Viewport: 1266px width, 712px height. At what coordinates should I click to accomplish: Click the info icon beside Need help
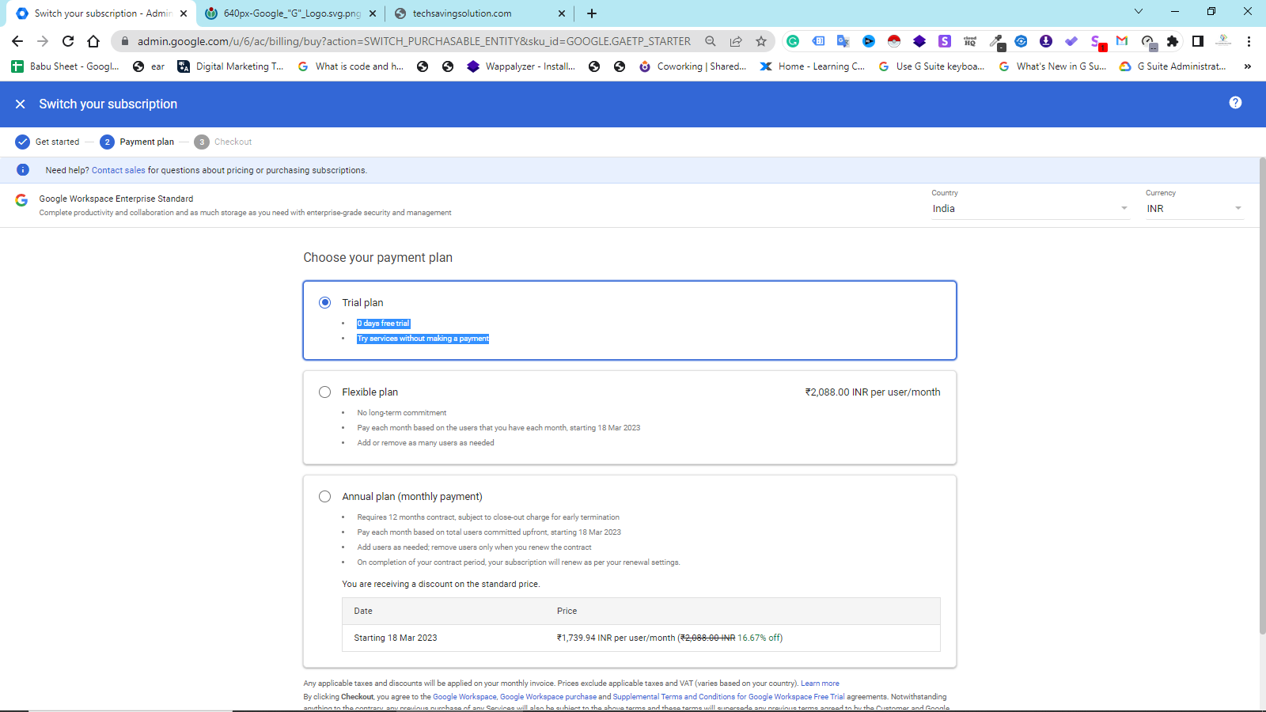coord(23,170)
